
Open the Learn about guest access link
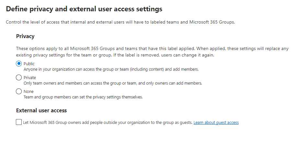pyautogui.click(x=216, y=123)
